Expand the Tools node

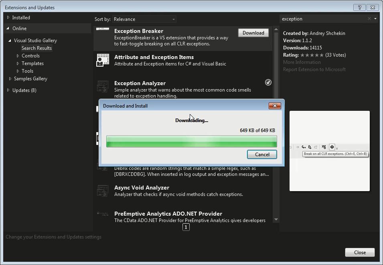pos(18,71)
